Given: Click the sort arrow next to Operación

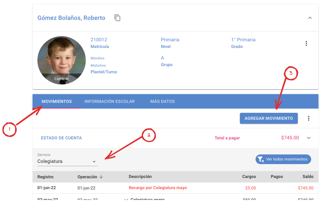Looking at the screenshot, I should [101, 177].
